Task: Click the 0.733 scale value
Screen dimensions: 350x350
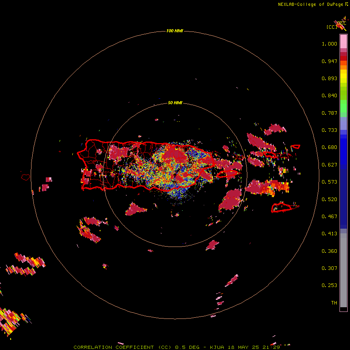Action: coord(329,130)
